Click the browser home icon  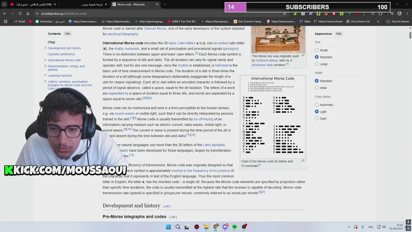[28, 14]
